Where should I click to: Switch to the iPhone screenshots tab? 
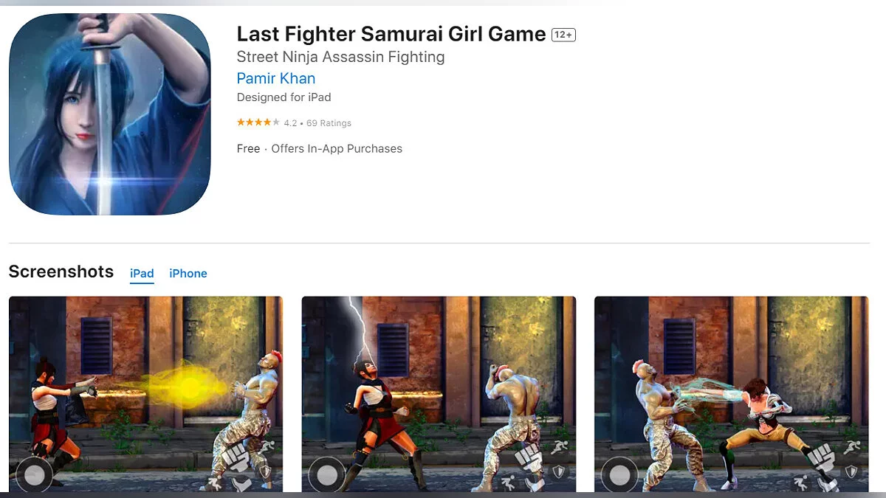188,274
